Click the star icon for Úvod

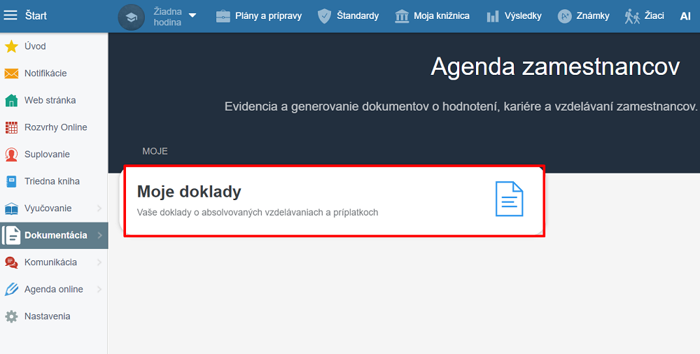[x=11, y=46]
